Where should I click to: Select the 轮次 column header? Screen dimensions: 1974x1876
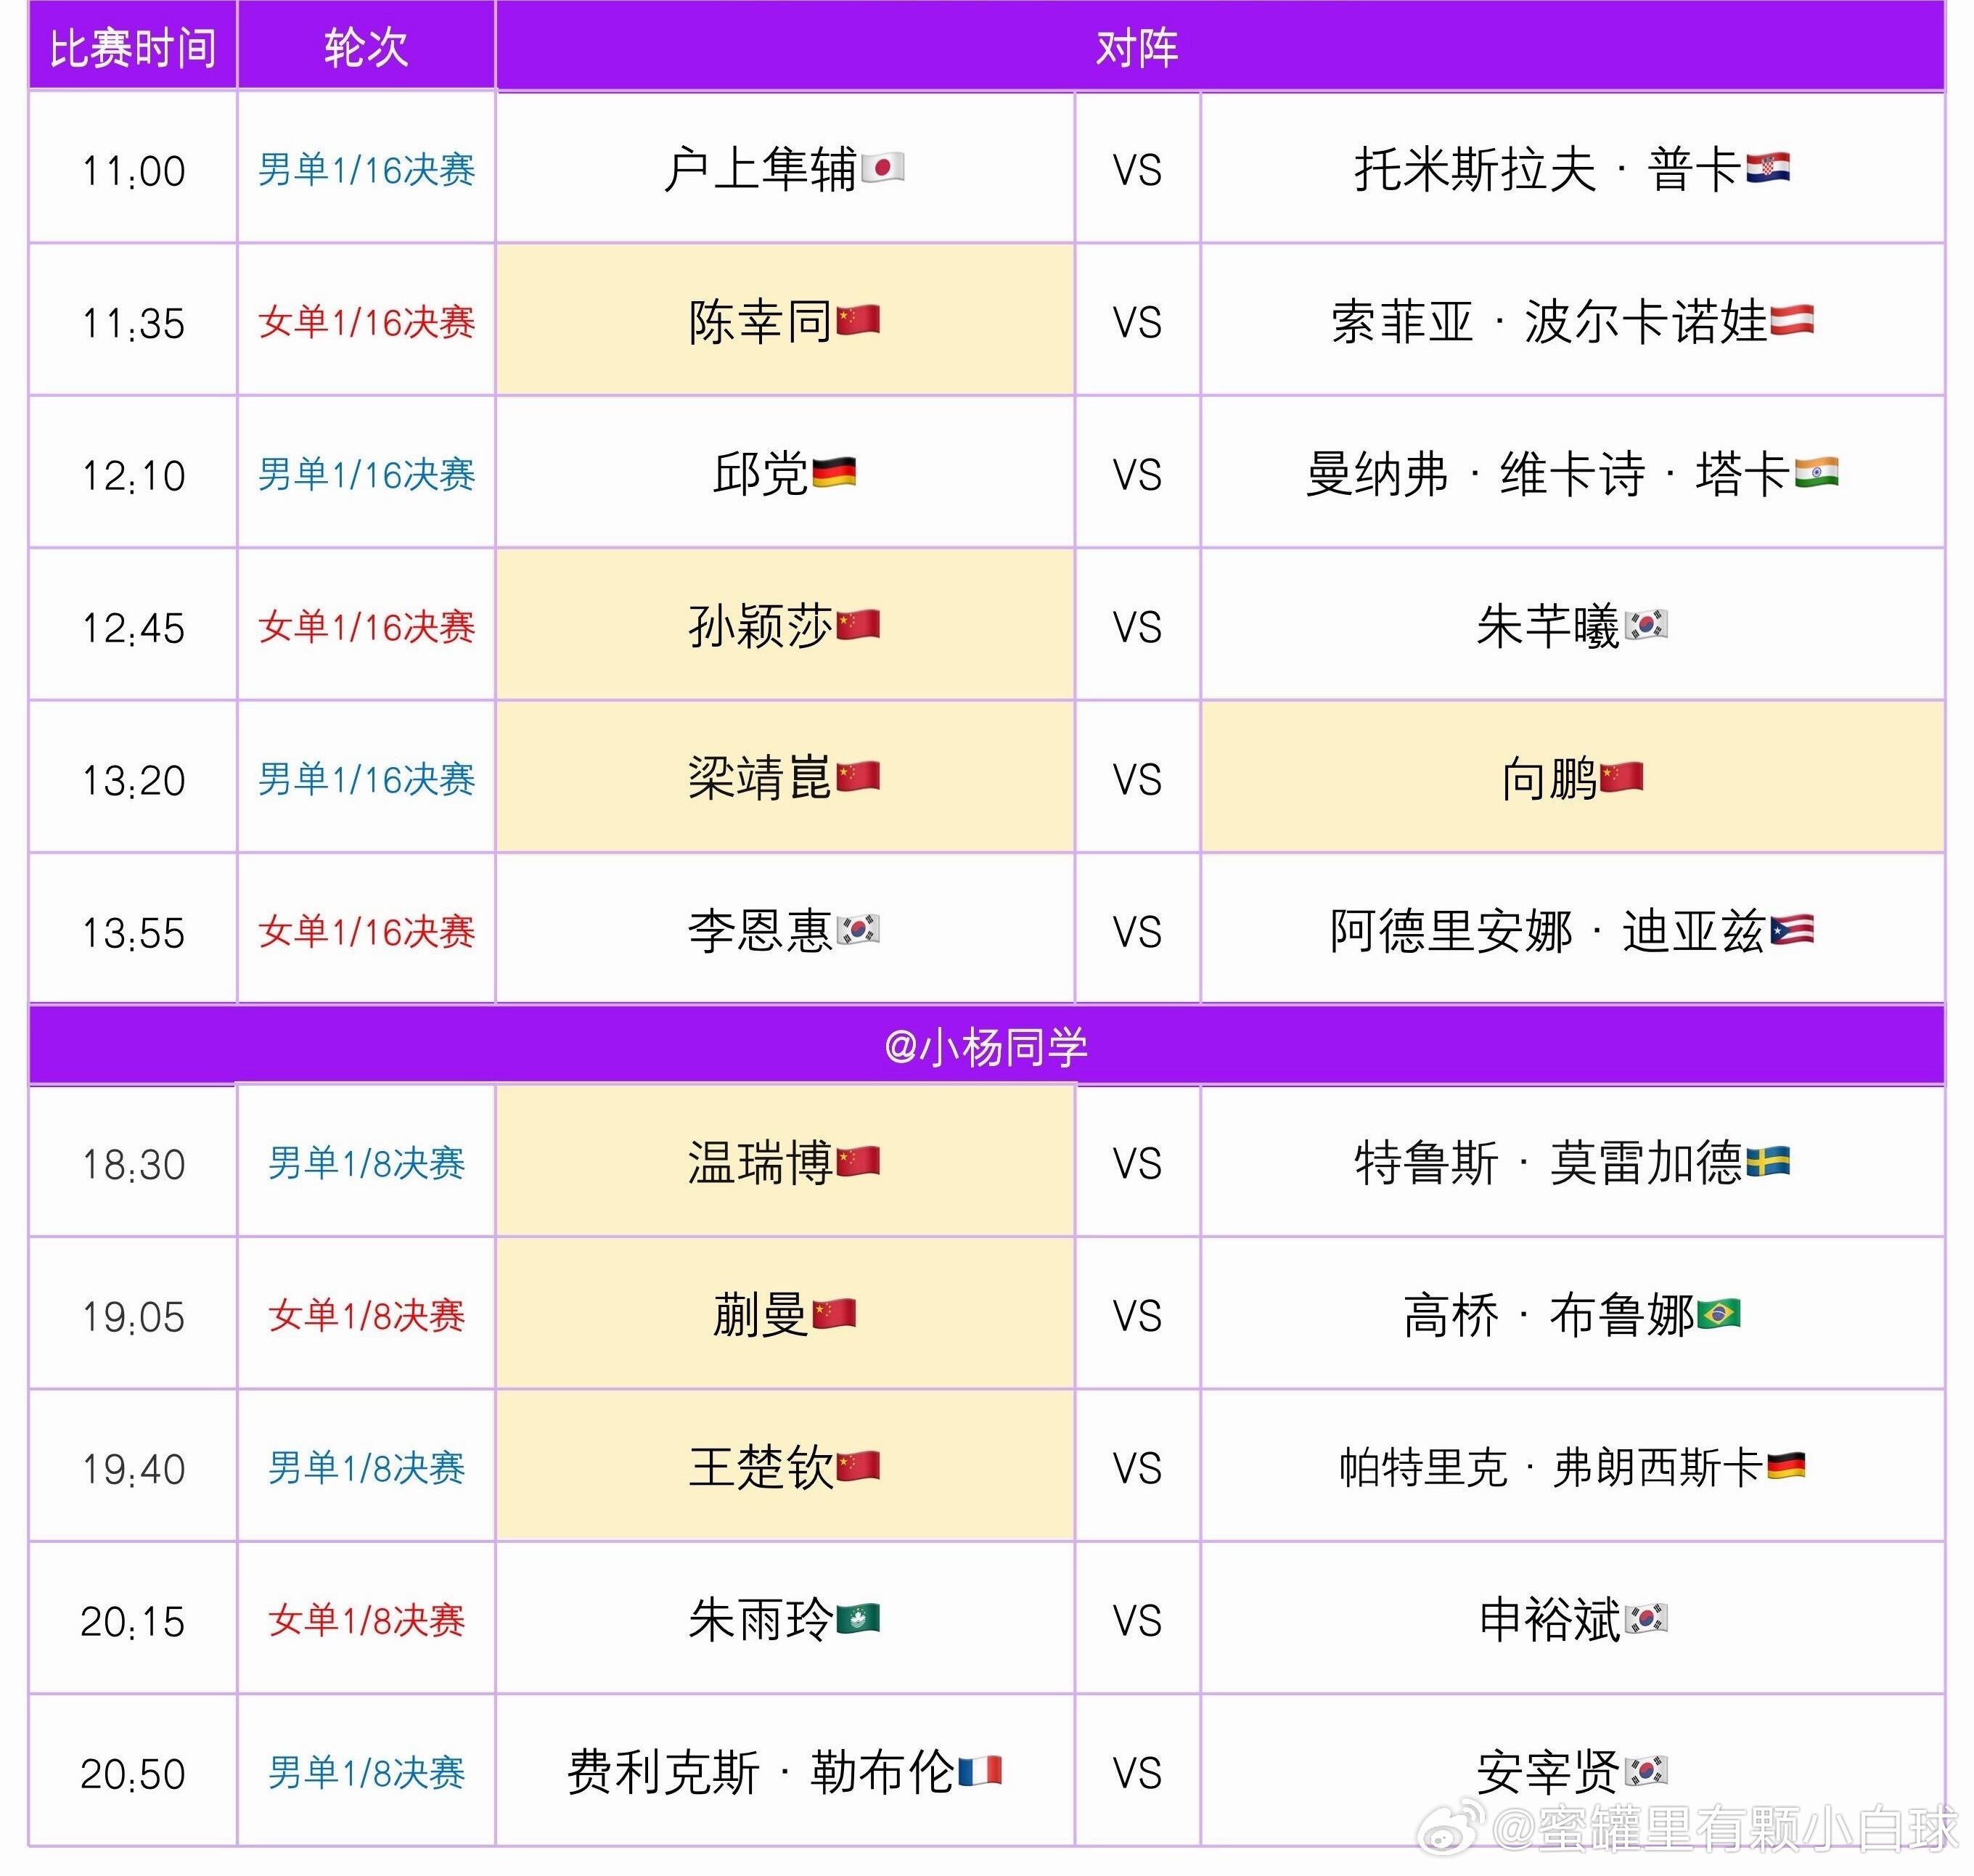pyautogui.click(x=366, y=47)
